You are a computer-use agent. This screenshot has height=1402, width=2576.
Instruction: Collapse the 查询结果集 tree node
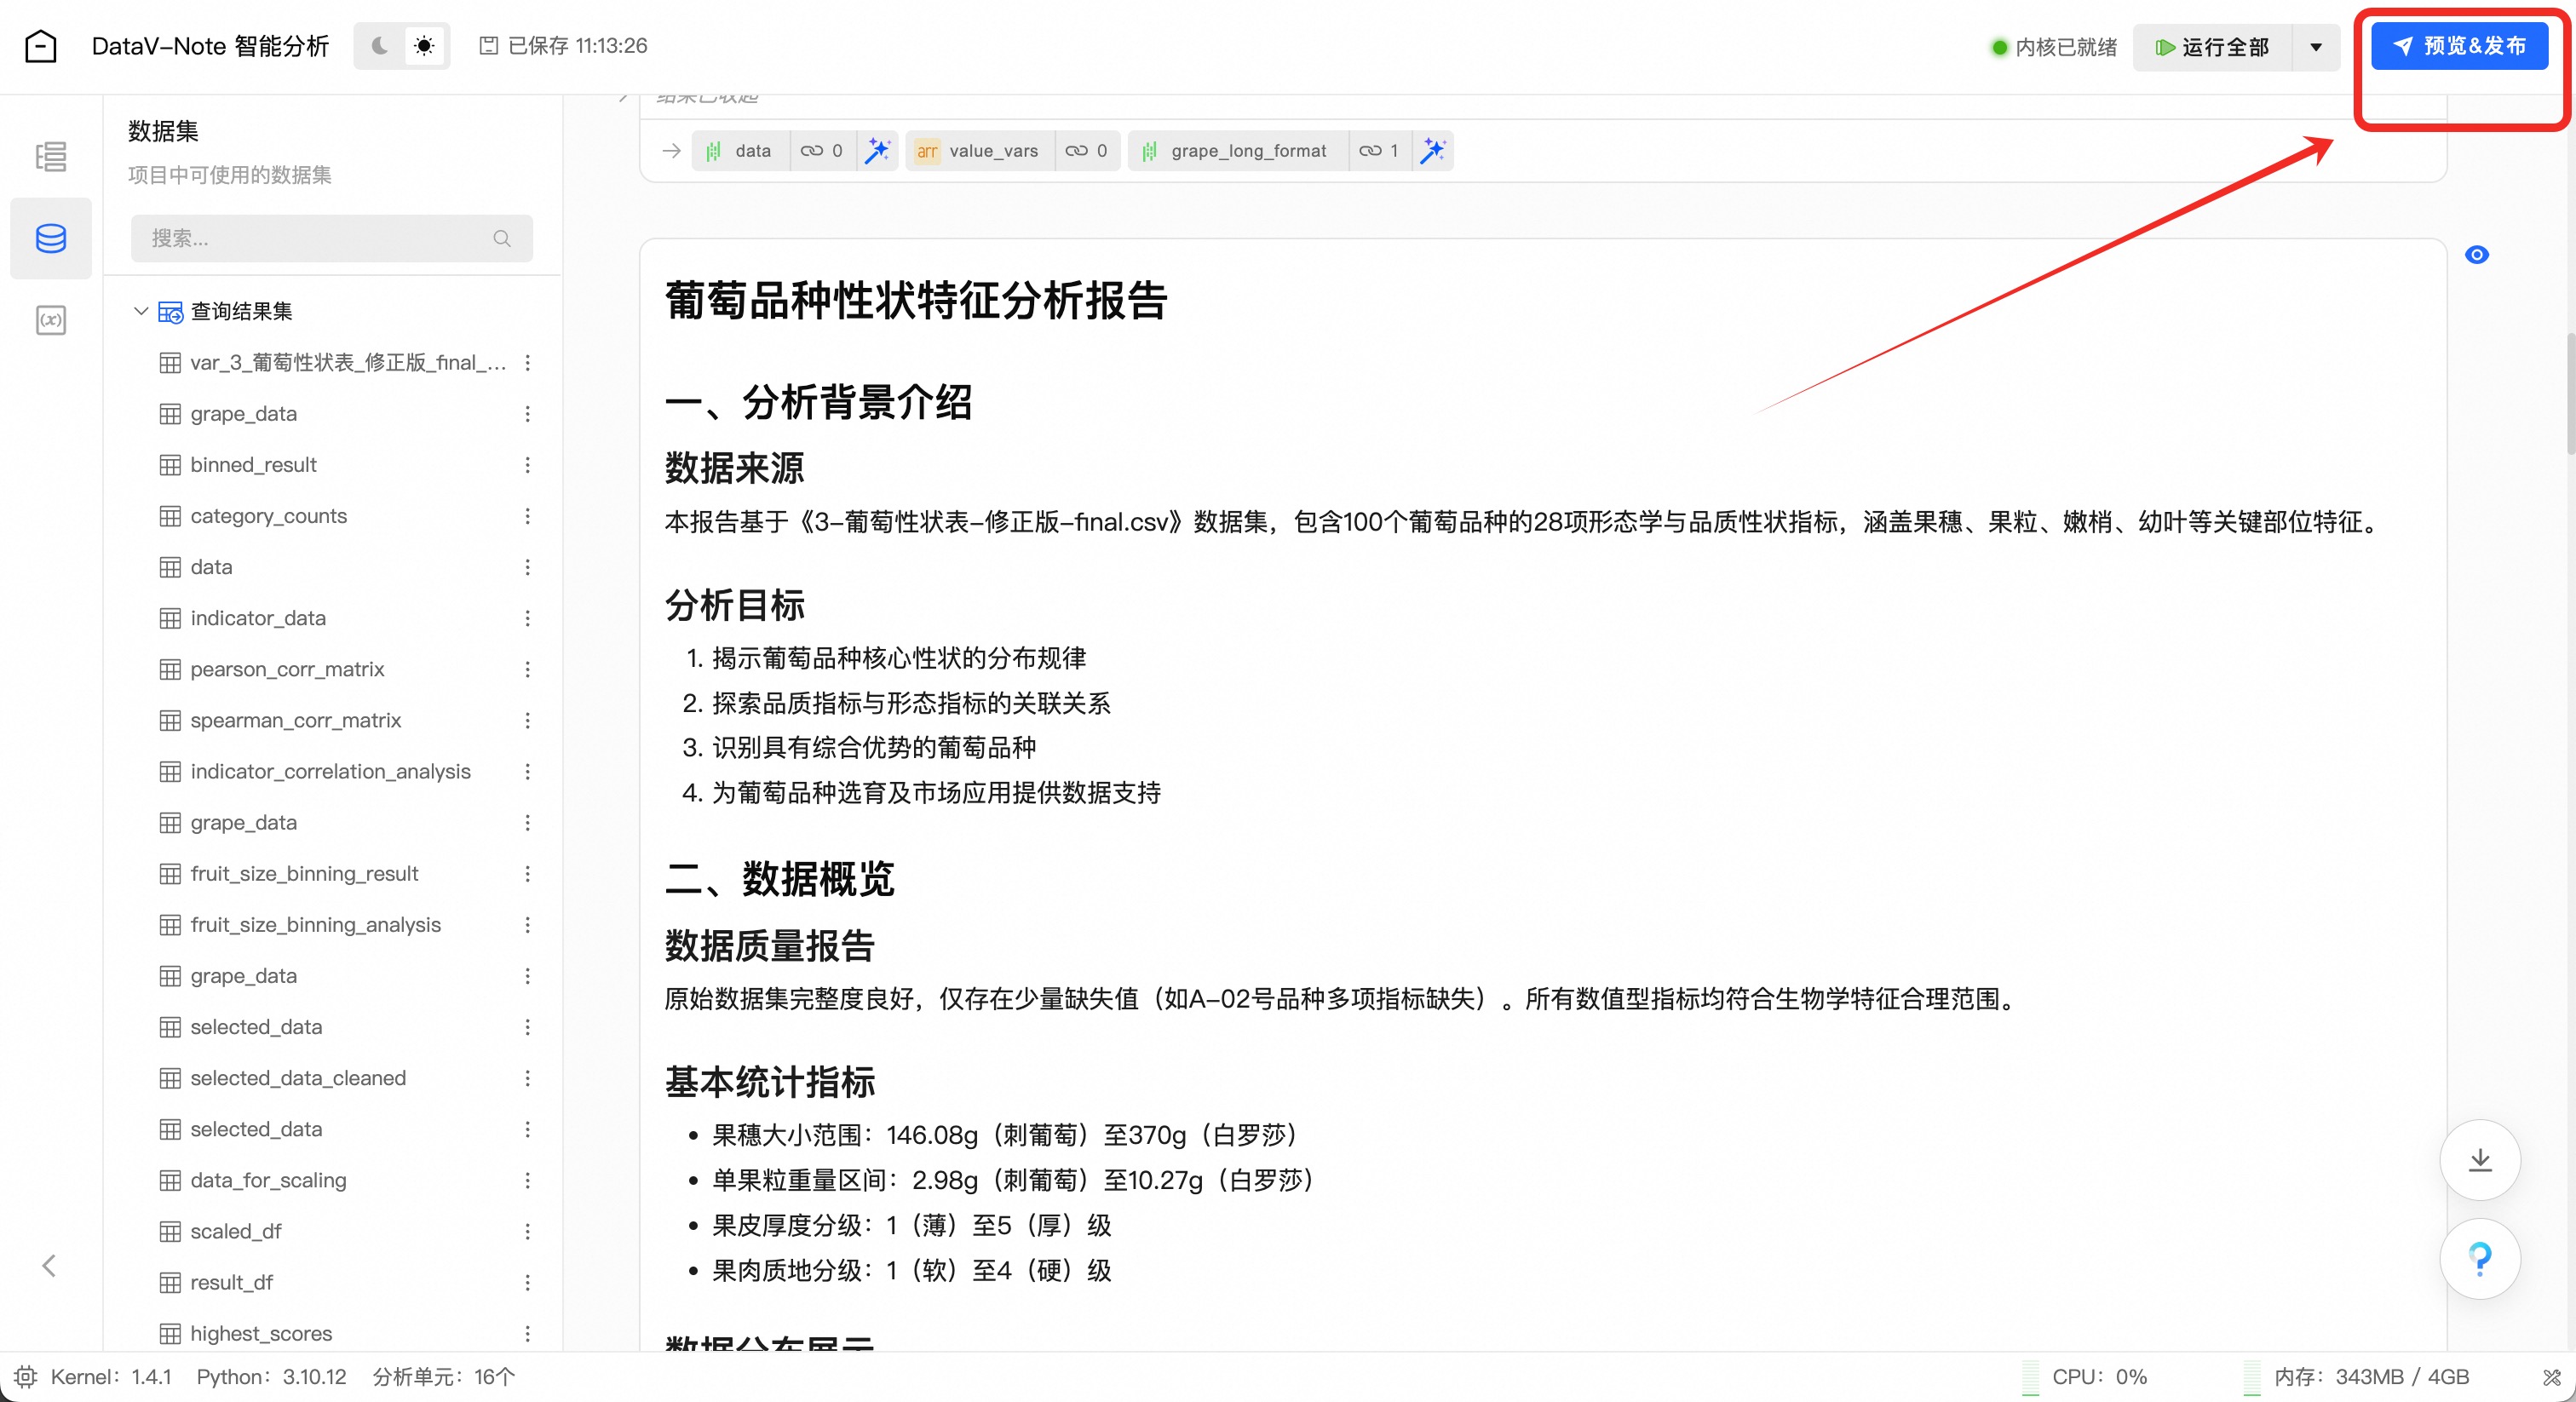tap(141, 311)
